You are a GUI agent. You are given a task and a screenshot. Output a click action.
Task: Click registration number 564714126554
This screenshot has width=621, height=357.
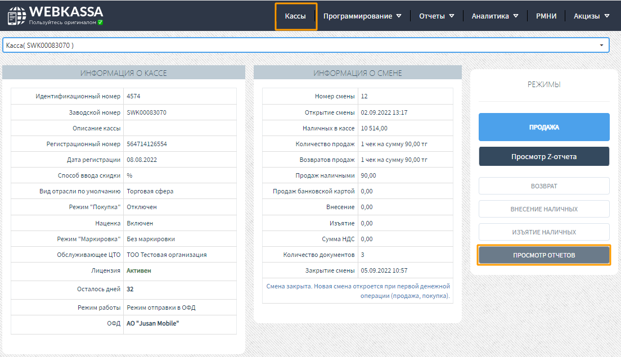pos(147,144)
